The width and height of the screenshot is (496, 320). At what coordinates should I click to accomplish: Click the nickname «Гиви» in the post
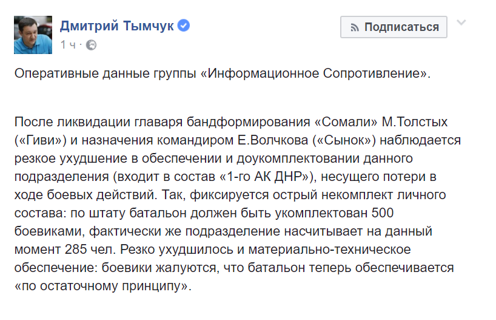pyautogui.click(x=40, y=140)
